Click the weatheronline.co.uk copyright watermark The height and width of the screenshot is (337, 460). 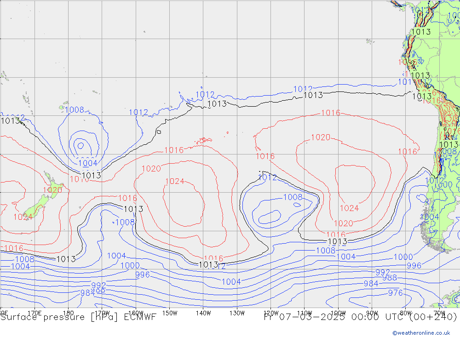pyautogui.click(x=421, y=332)
